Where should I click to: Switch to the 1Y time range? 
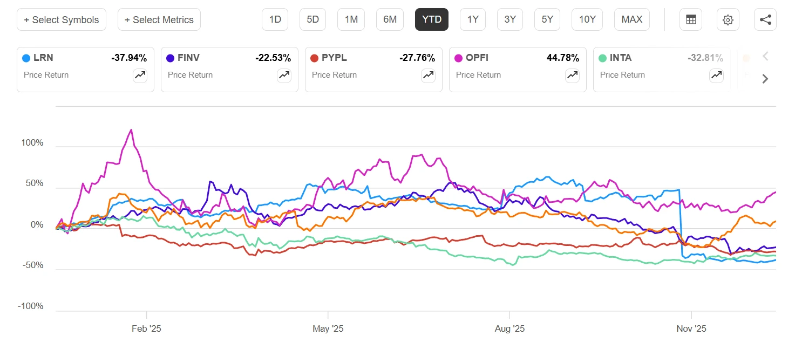pyautogui.click(x=473, y=20)
